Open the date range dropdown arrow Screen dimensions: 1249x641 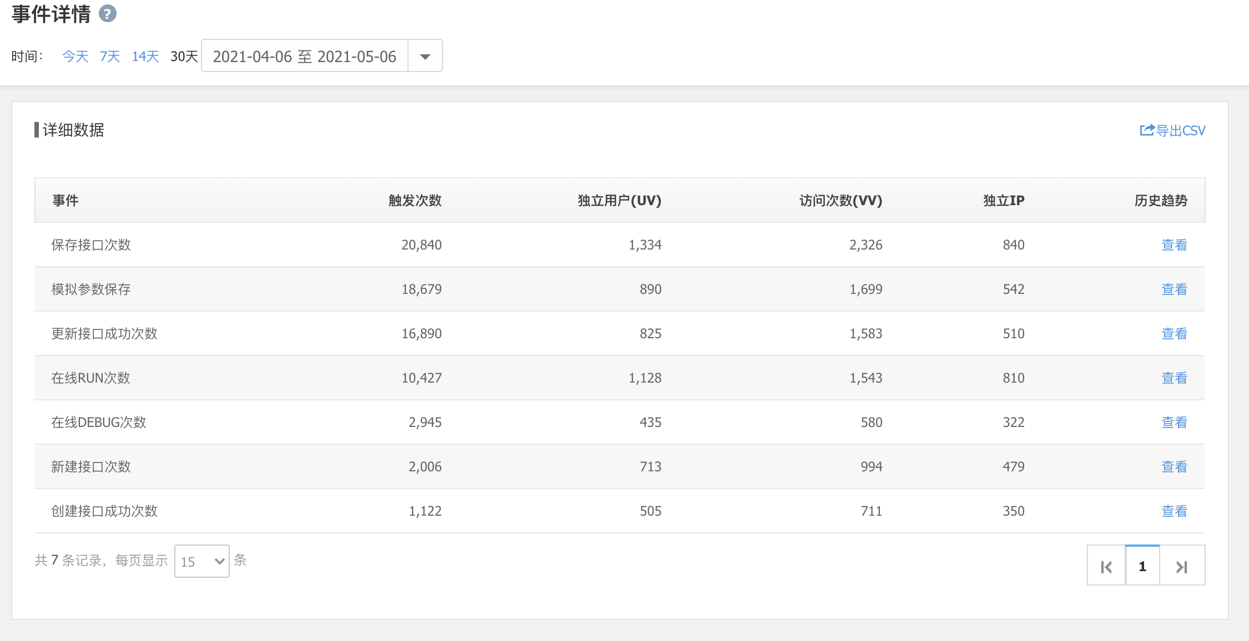[x=425, y=56]
